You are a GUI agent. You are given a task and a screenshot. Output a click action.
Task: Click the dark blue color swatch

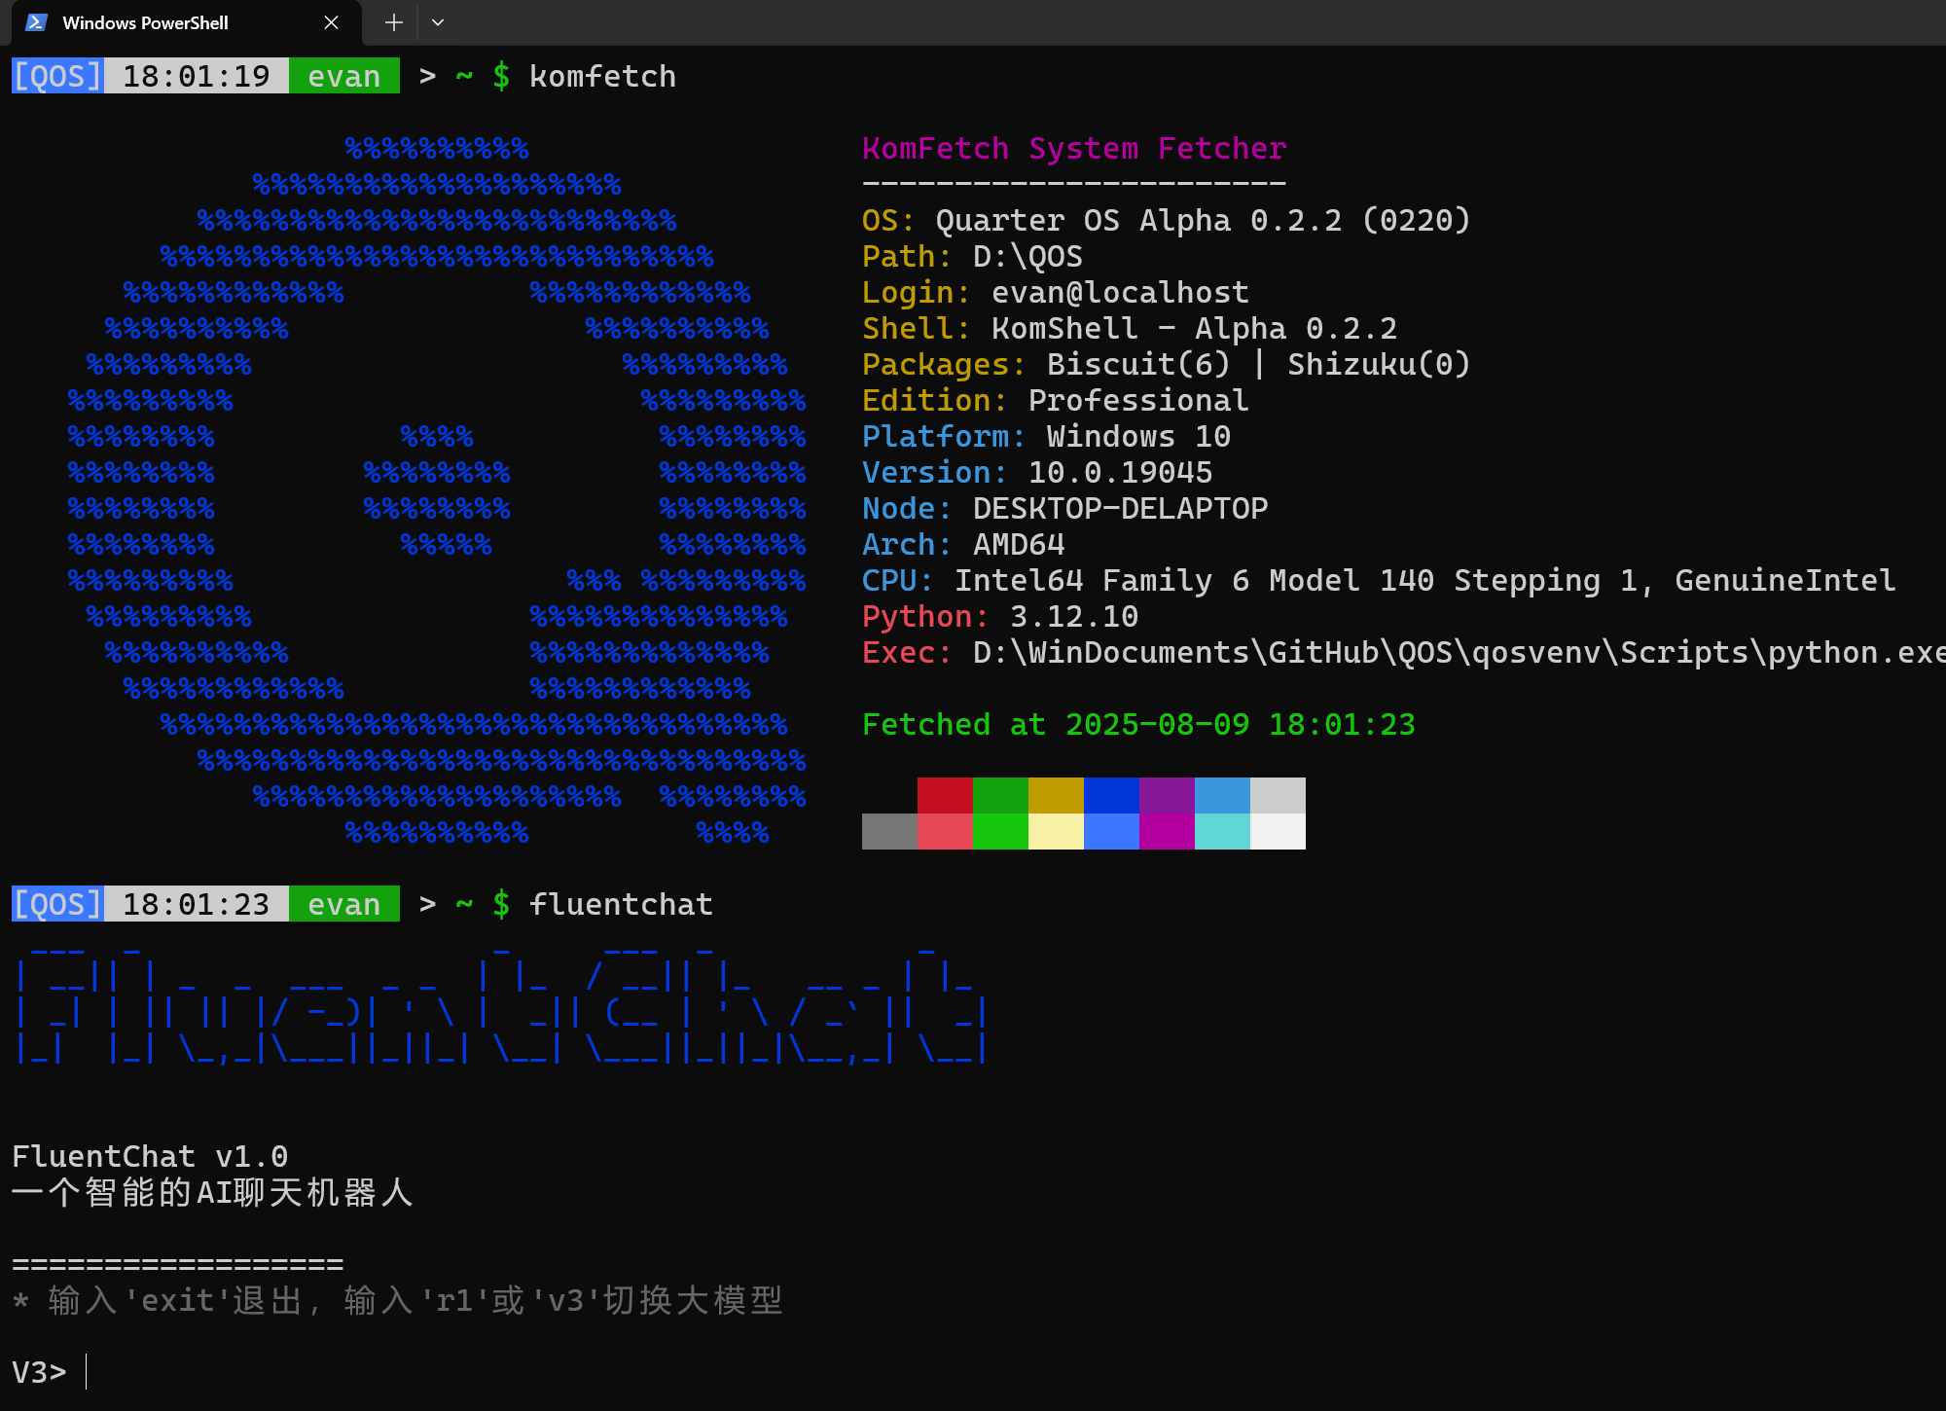pyautogui.click(x=1111, y=795)
